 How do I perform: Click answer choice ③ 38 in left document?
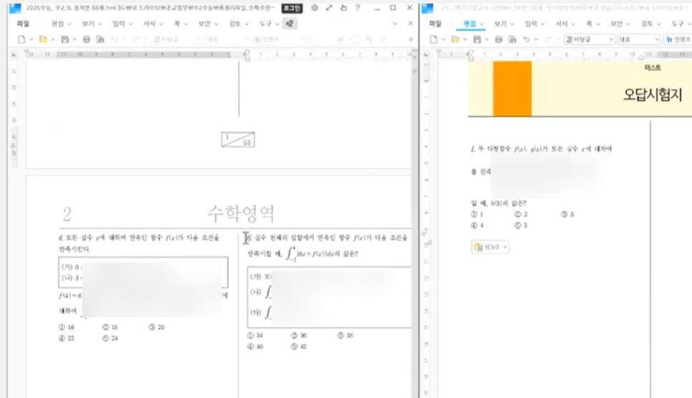pyautogui.click(x=345, y=336)
